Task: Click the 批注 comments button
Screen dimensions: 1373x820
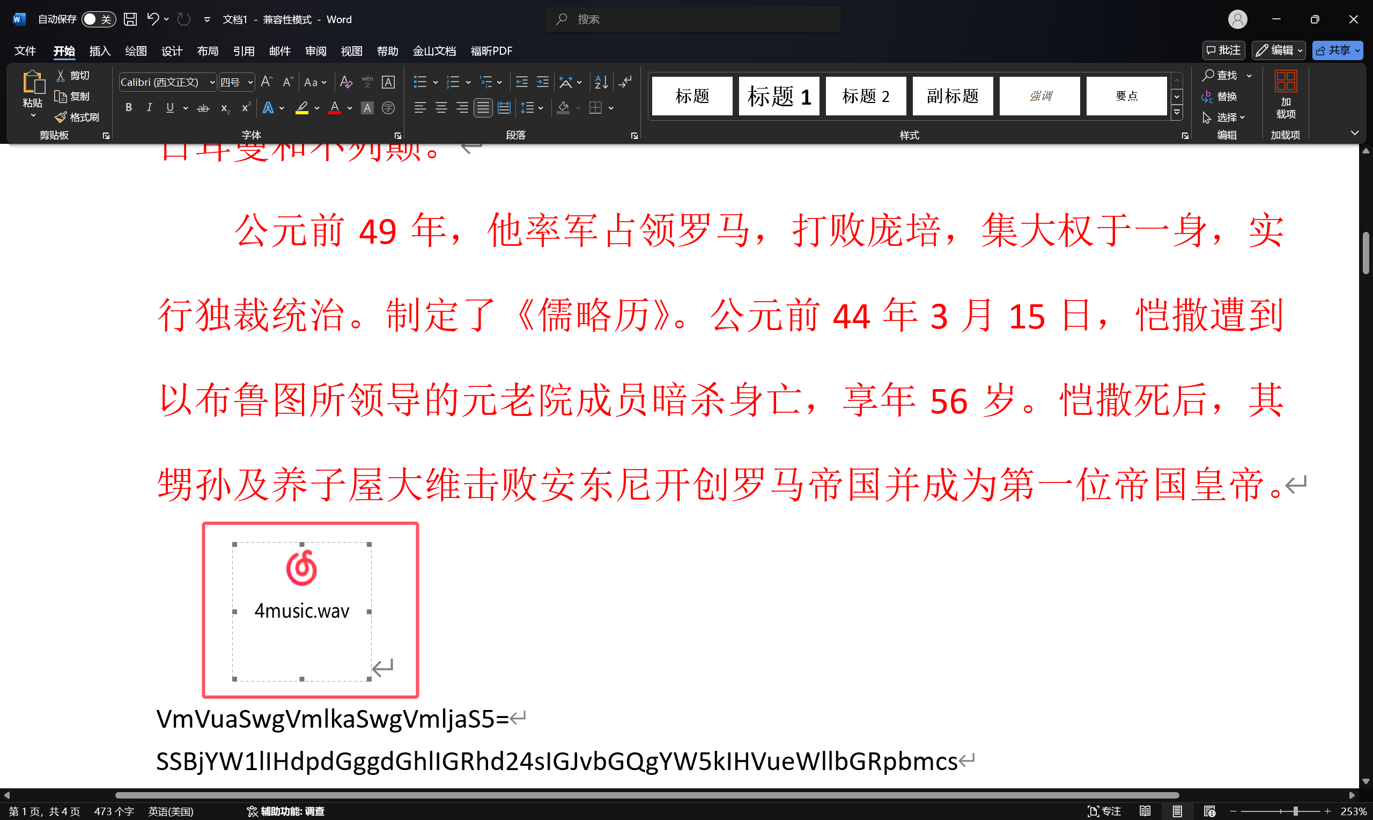Action: click(1223, 50)
